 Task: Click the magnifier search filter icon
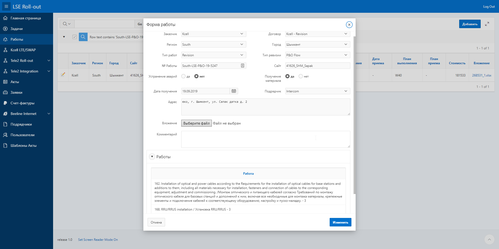tap(83, 37)
